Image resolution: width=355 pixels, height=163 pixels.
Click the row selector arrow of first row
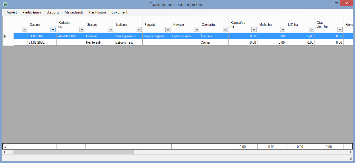5,36
